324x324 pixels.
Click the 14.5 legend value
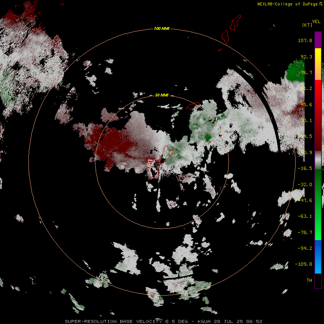[x=306, y=136]
